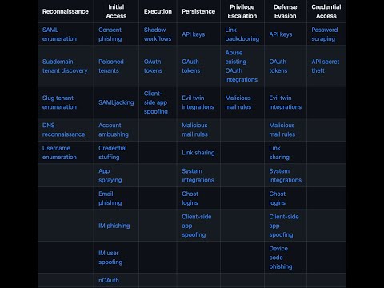Open Client-side app spoofing in Persistence column
Image resolution: width=384 pixels, height=288 pixels.
point(197,226)
